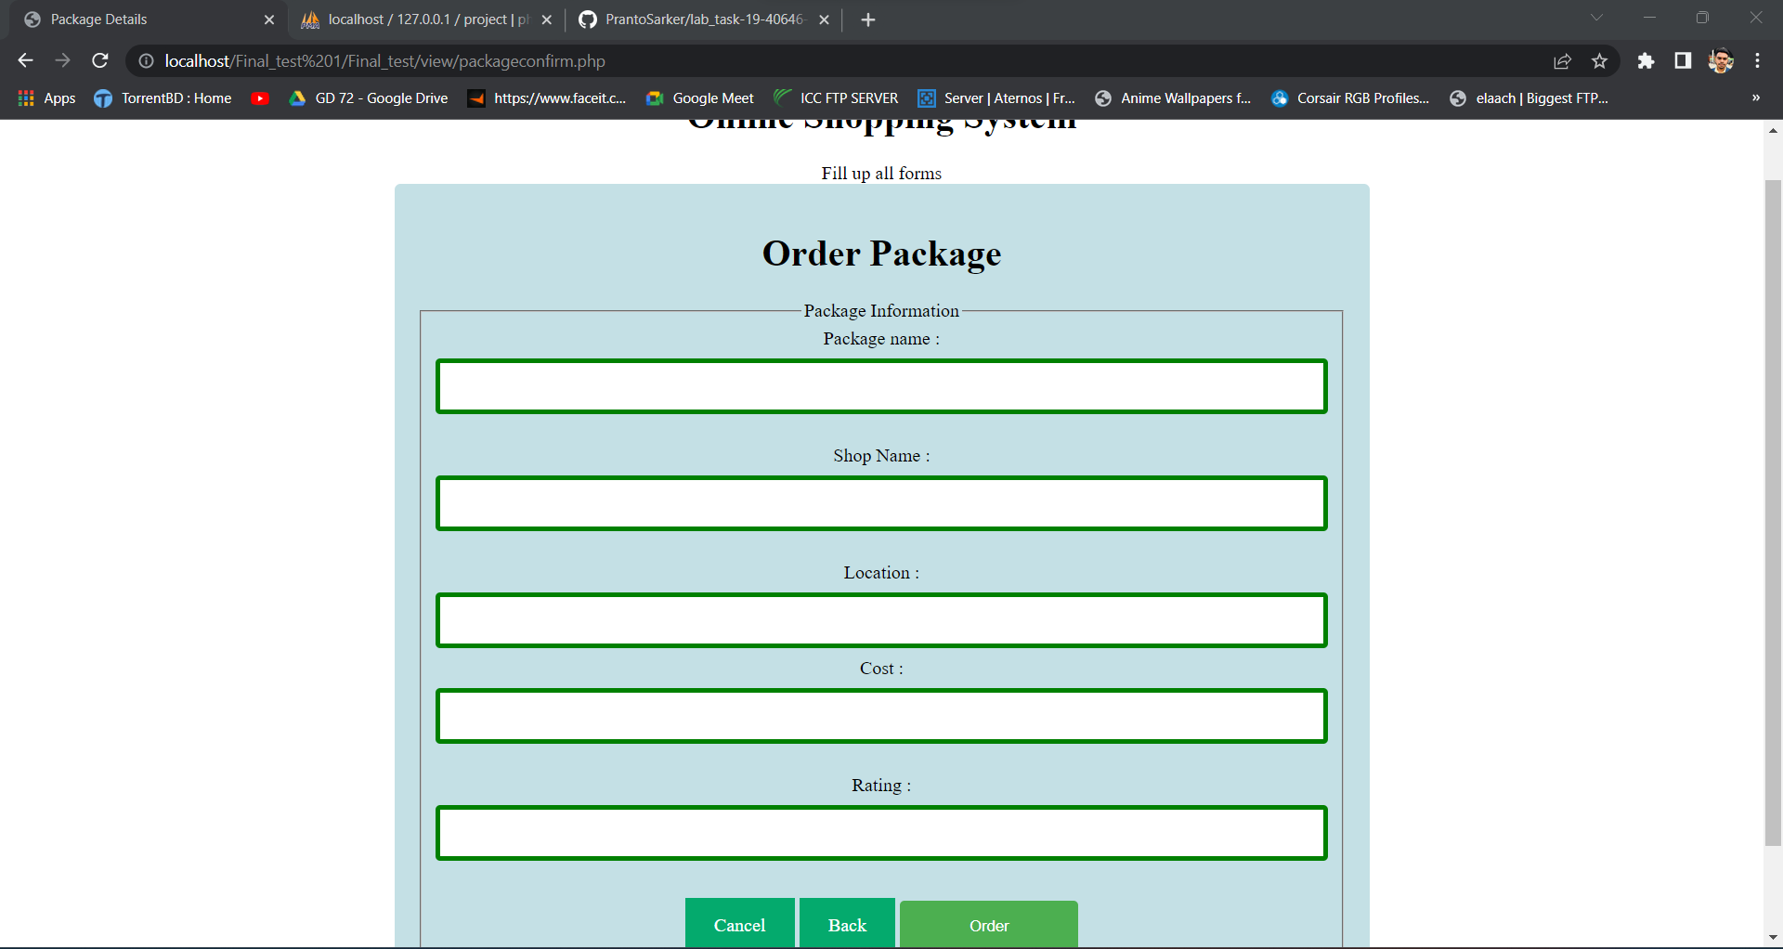This screenshot has height=949, width=1783.
Task: Open the side panel icon next to extensions
Action: click(x=1683, y=60)
